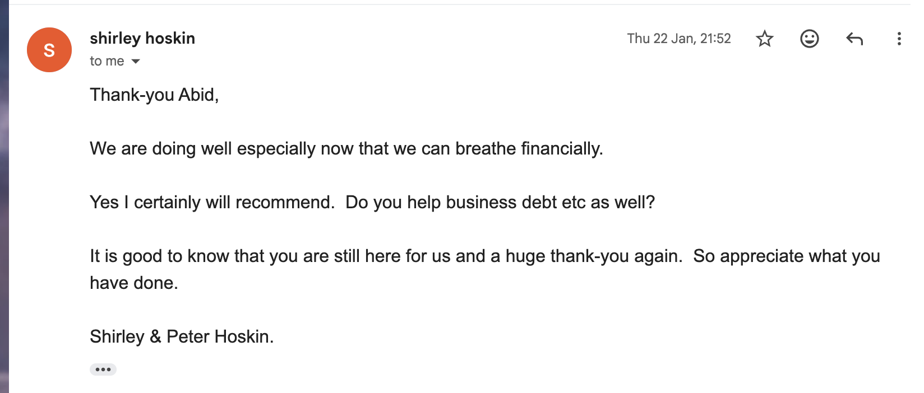This screenshot has width=924, height=393.
Task: Toggle the star to favorite the message
Action: (x=764, y=39)
